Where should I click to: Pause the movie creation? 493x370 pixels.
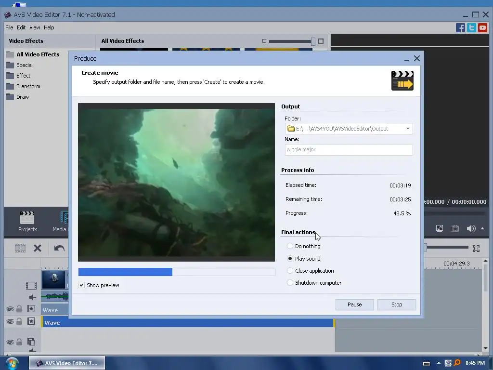(354, 304)
